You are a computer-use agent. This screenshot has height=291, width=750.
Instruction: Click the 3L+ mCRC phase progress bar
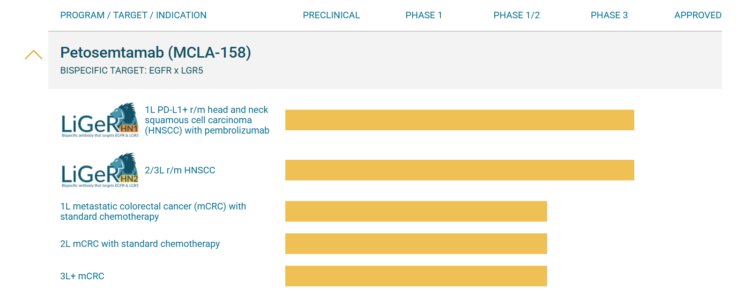(x=416, y=276)
